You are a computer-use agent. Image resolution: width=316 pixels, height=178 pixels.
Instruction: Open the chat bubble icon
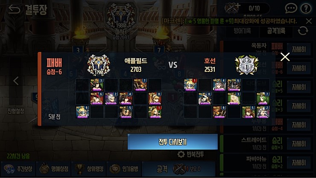point(291,9)
